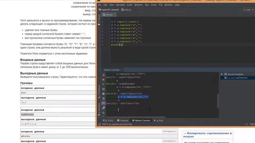Open the Run menu
Viewport: 255px width, 143px height.
click(147, 5)
